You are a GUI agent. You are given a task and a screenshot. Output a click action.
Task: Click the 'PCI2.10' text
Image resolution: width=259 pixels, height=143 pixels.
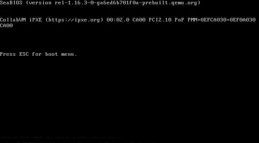click(160, 20)
